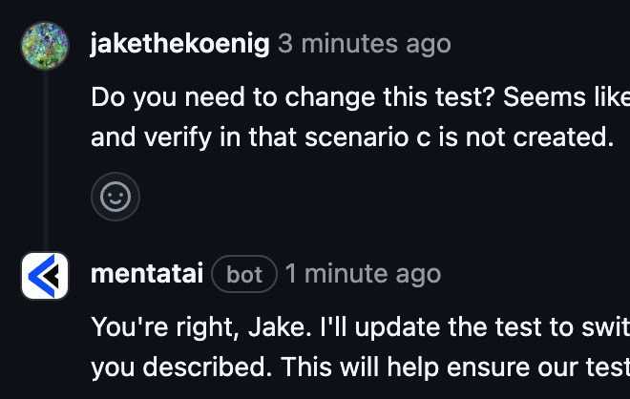Open jakethekoenig's colorful avatar image
Image resolution: width=630 pixels, height=399 pixels.
click(x=45, y=46)
